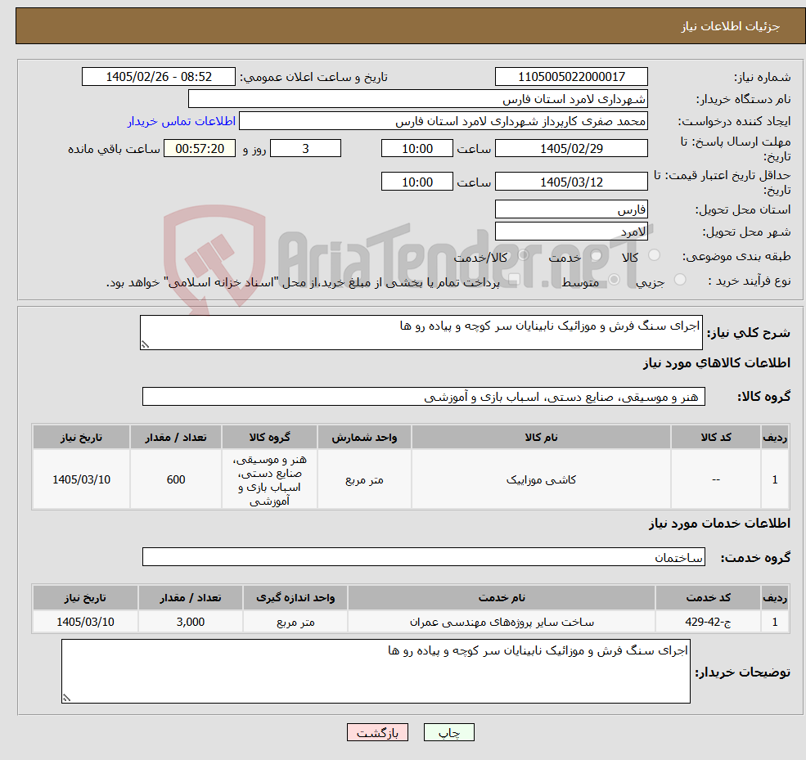The image size is (806, 760).
Task: Click the response deadline time field 10:00
Action: click(417, 149)
